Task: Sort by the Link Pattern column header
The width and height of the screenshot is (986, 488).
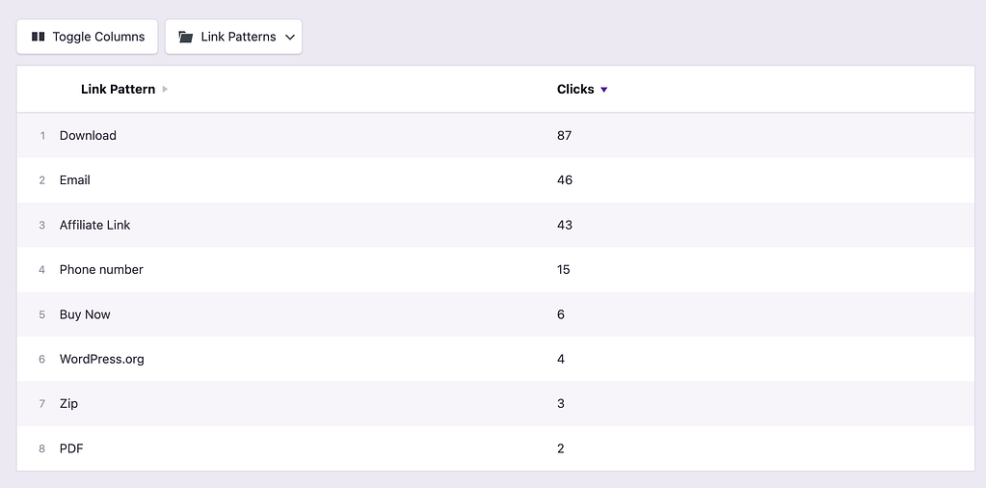Action: coord(118,89)
